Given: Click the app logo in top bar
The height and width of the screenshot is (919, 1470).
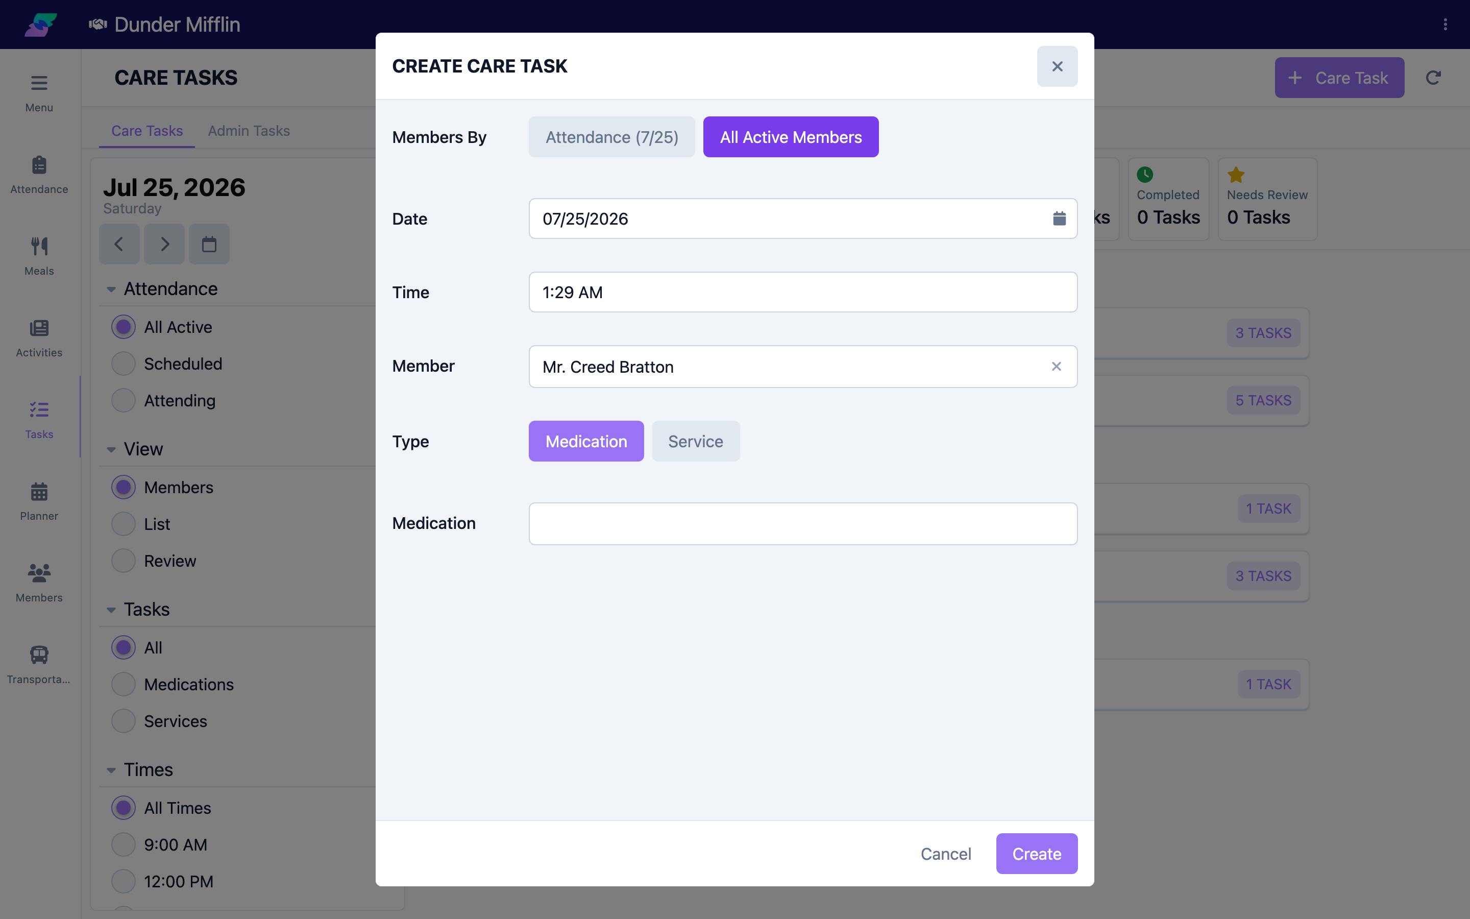Looking at the screenshot, I should pos(40,25).
